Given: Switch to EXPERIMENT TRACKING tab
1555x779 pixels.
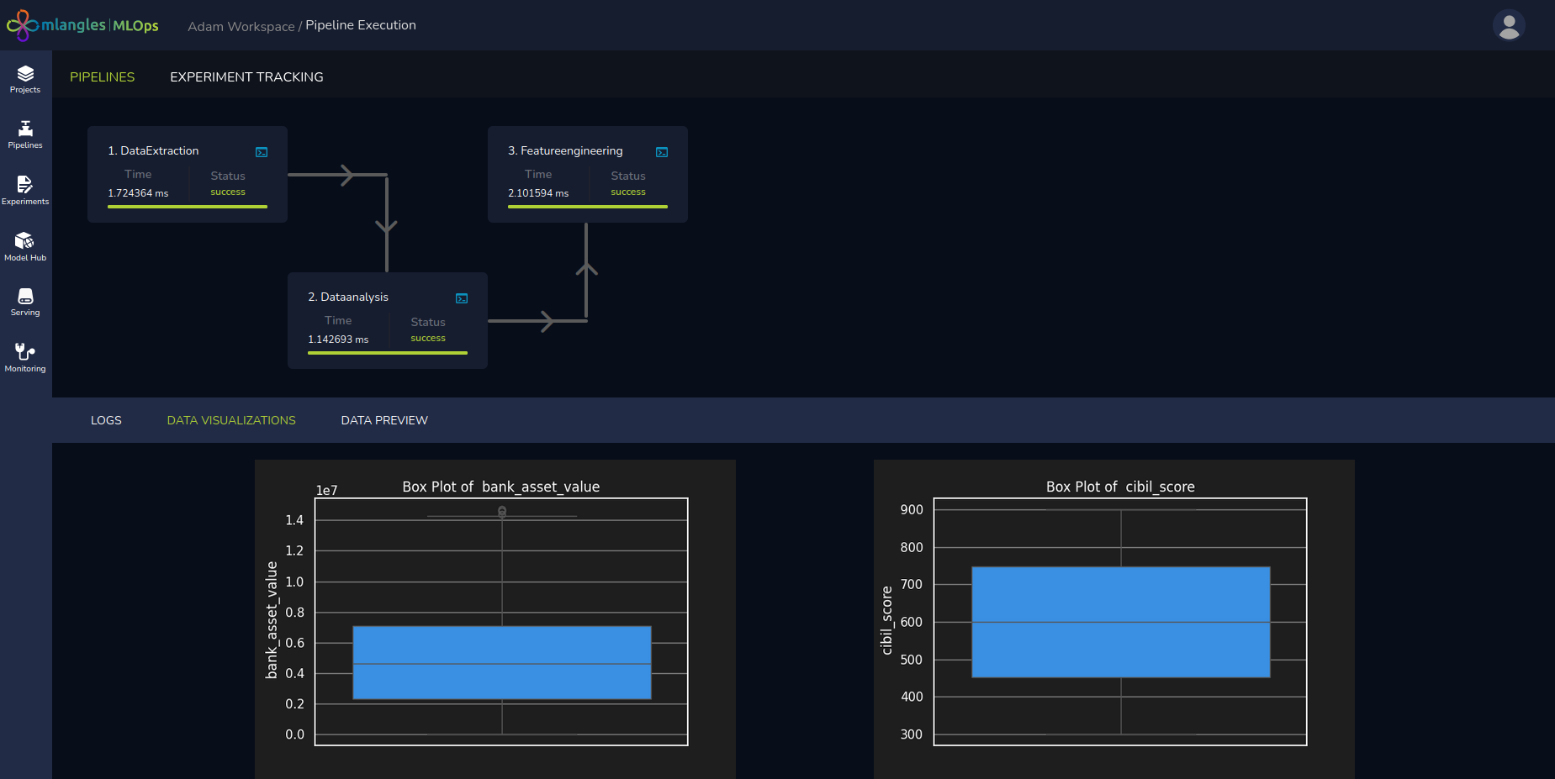Looking at the screenshot, I should click(x=246, y=76).
